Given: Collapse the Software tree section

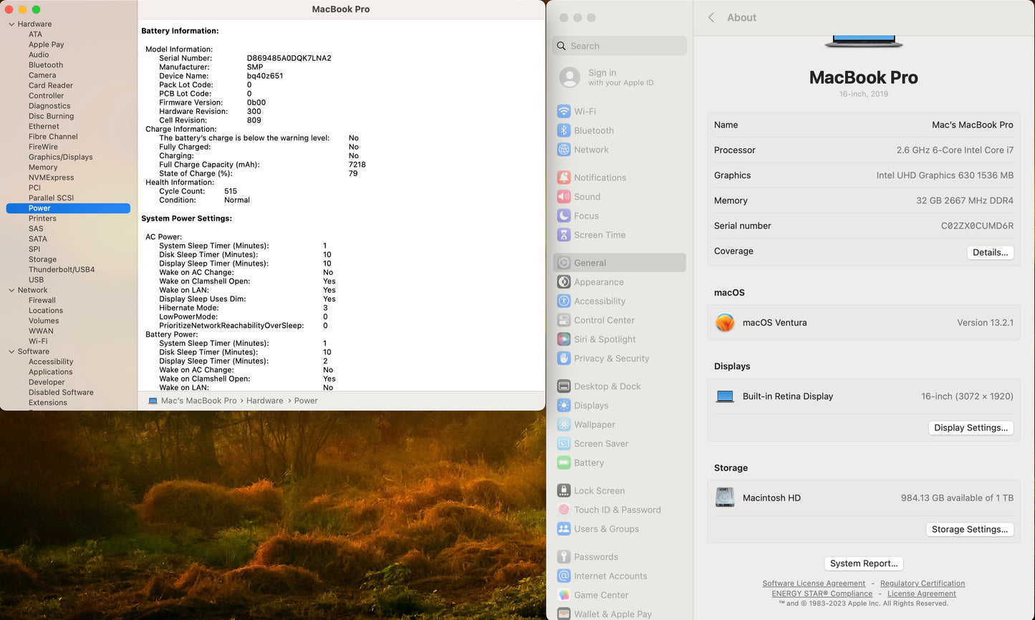Looking at the screenshot, I should pyautogui.click(x=11, y=352).
